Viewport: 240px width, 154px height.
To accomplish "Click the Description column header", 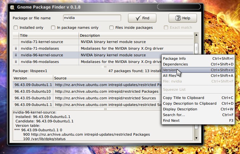I will tap(136, 35).
